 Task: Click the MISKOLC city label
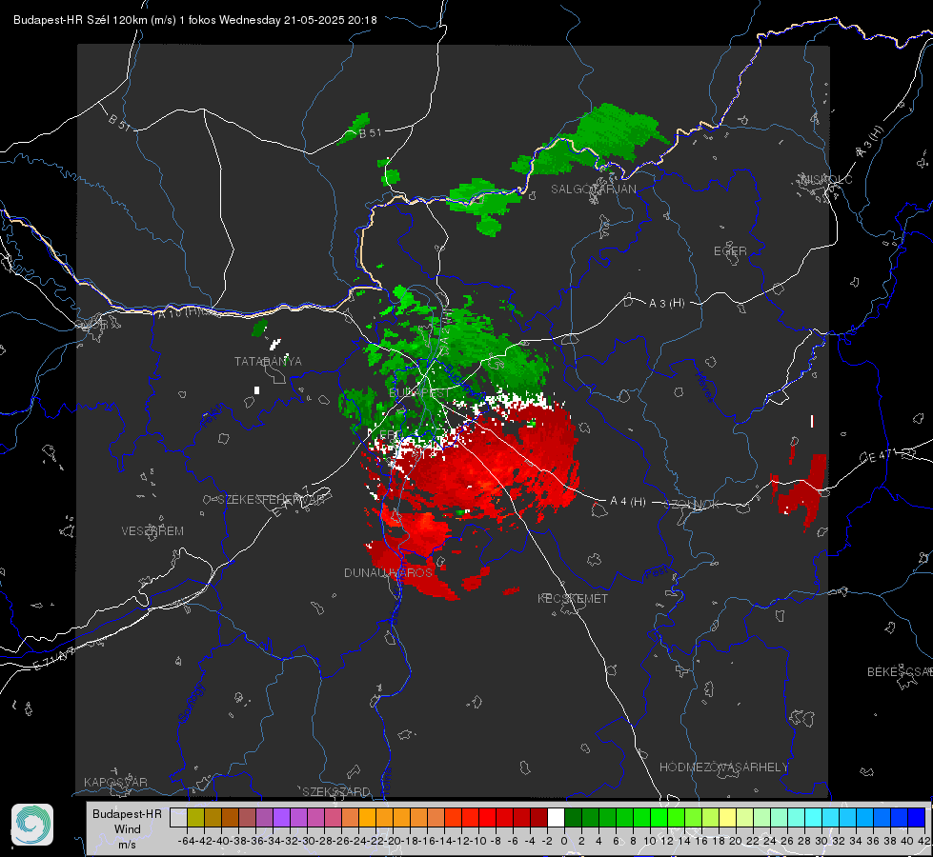coord(826,179)
